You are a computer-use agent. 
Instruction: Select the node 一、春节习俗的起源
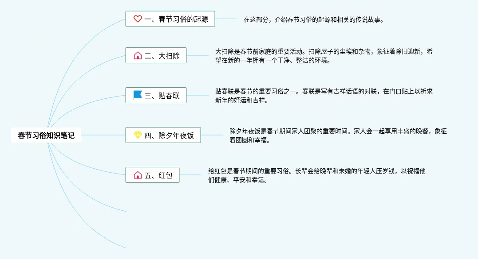(170, 19)
